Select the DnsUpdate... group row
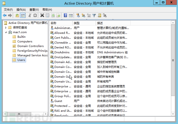Viewport: 178px width, 124px height. (90, 57)
